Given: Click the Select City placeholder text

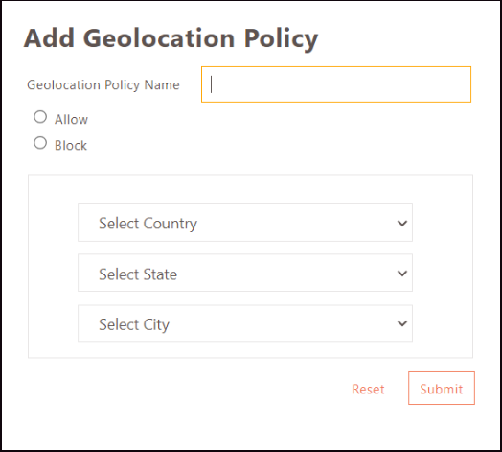Looking at the screenshot, I should point(134,324).
